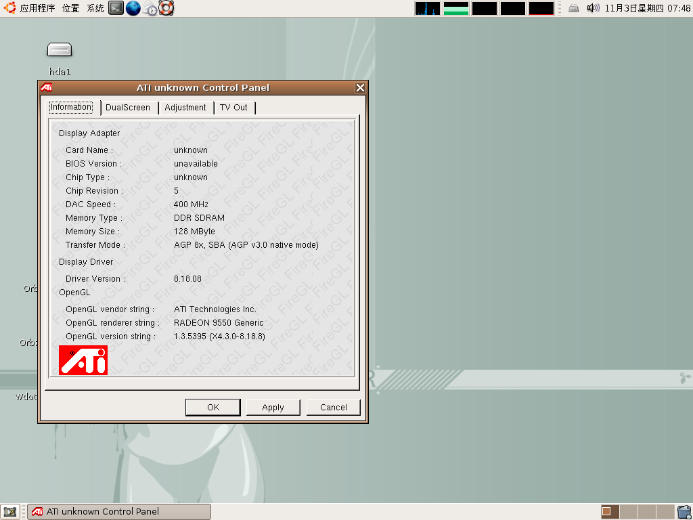Click the drive mount tray icon
The width and height of the screenshot is (693, 520).
tap(574, 8)
